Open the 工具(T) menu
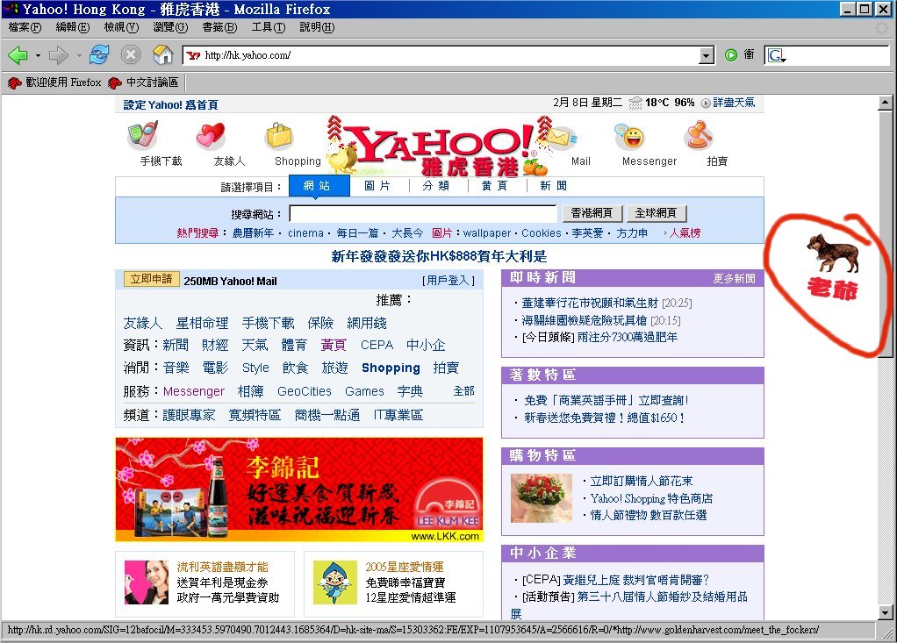Viewport: 897px width, 643px height. (x=269, y=27)
